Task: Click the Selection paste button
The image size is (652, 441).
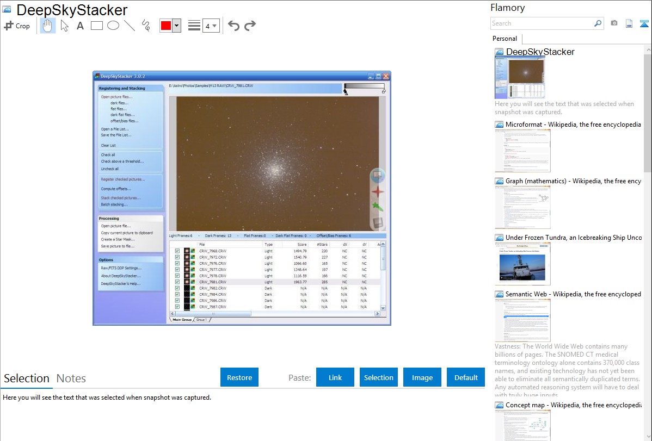Action: (379, 377)
